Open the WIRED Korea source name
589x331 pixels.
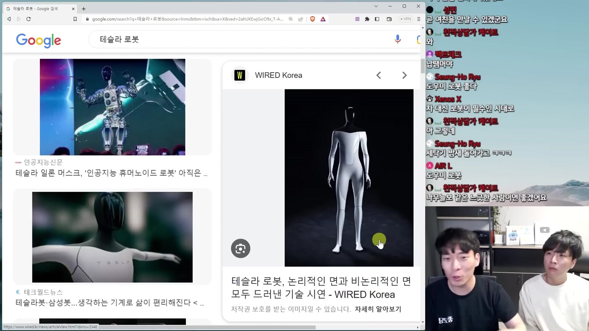pyautogui.click(x=279, y=75)
